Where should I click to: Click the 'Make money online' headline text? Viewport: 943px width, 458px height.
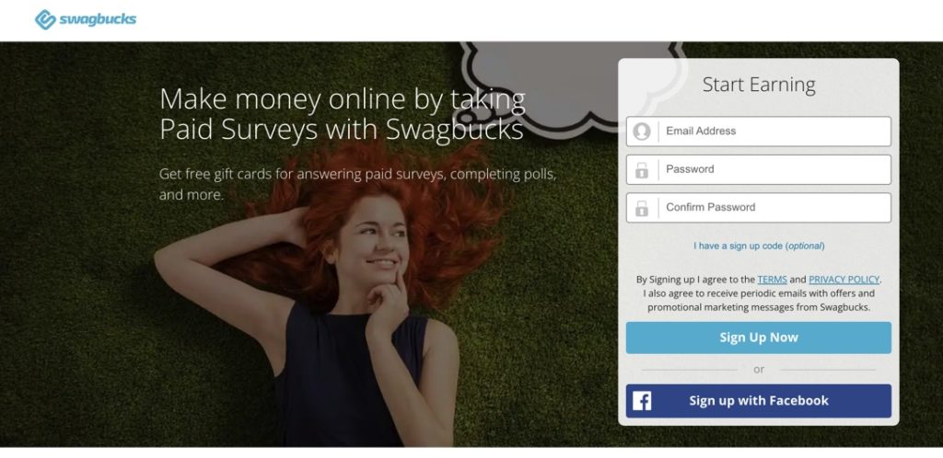343,113
